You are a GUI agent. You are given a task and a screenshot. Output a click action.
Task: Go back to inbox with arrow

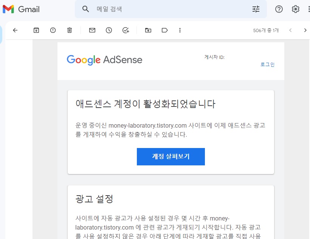[x=15, y=30]
